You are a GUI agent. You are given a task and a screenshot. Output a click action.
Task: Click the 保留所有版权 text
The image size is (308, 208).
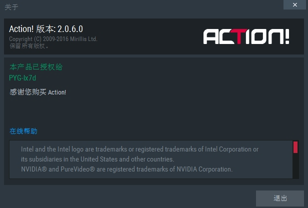[29, 46]
